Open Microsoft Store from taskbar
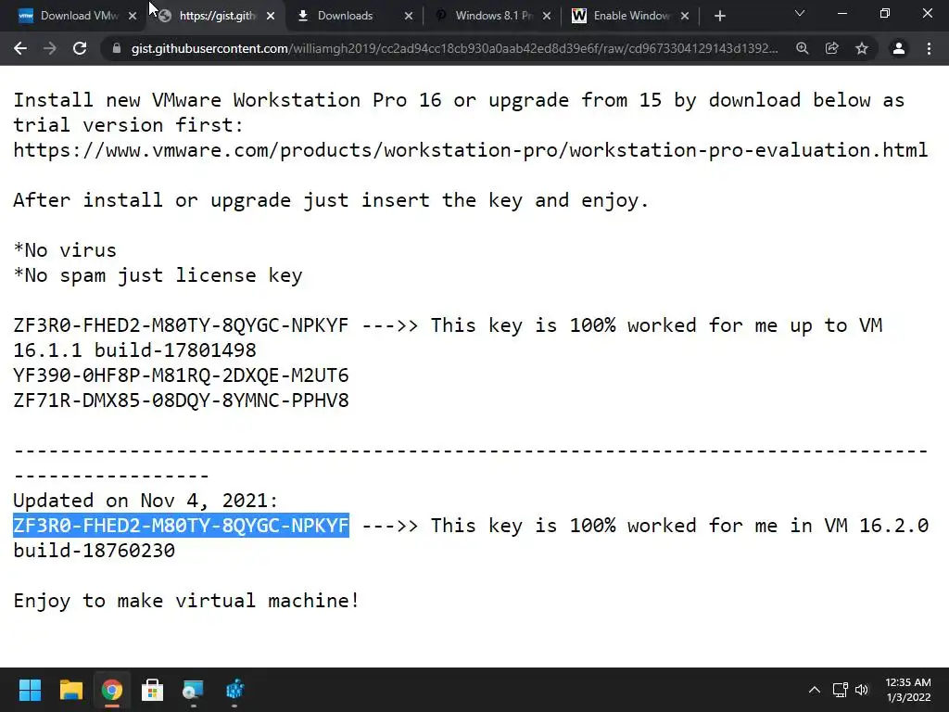Viewport: 949px width, 712px height. pyautogui.click(x=153, y=690)
